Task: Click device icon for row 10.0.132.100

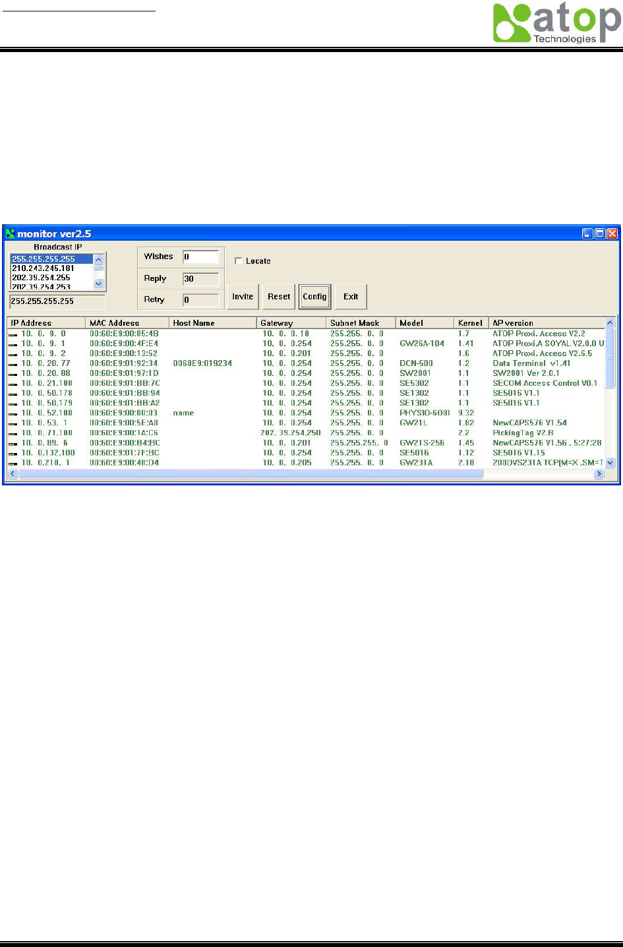Action: point(13,453)
